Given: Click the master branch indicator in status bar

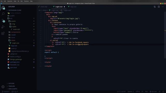Looking at the screenshot, I should pyautogui.click(x=6, y=91).
